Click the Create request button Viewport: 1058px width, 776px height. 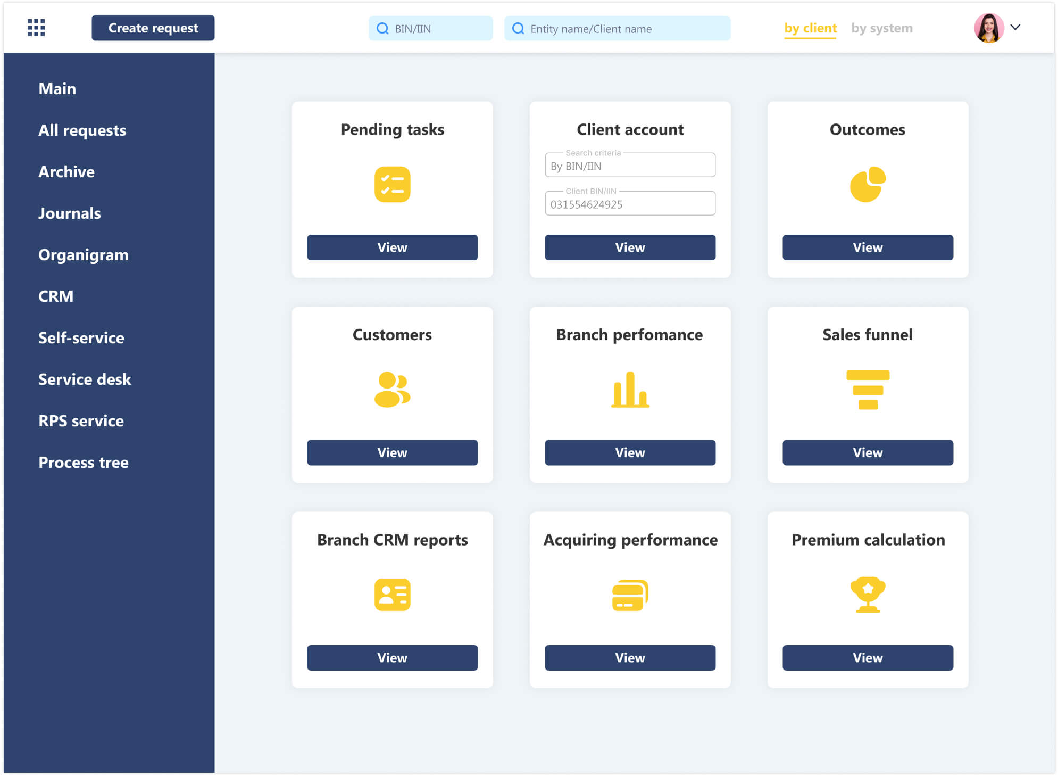tap(153, 28)
